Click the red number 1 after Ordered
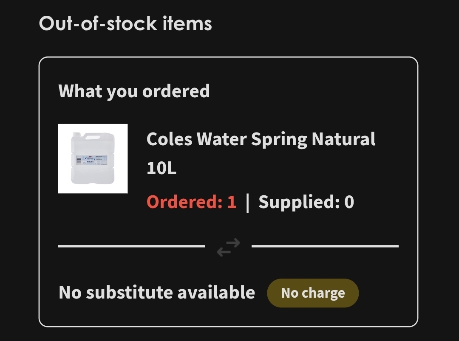The width and height of the screenshot is (459, 341). point(231,202)
